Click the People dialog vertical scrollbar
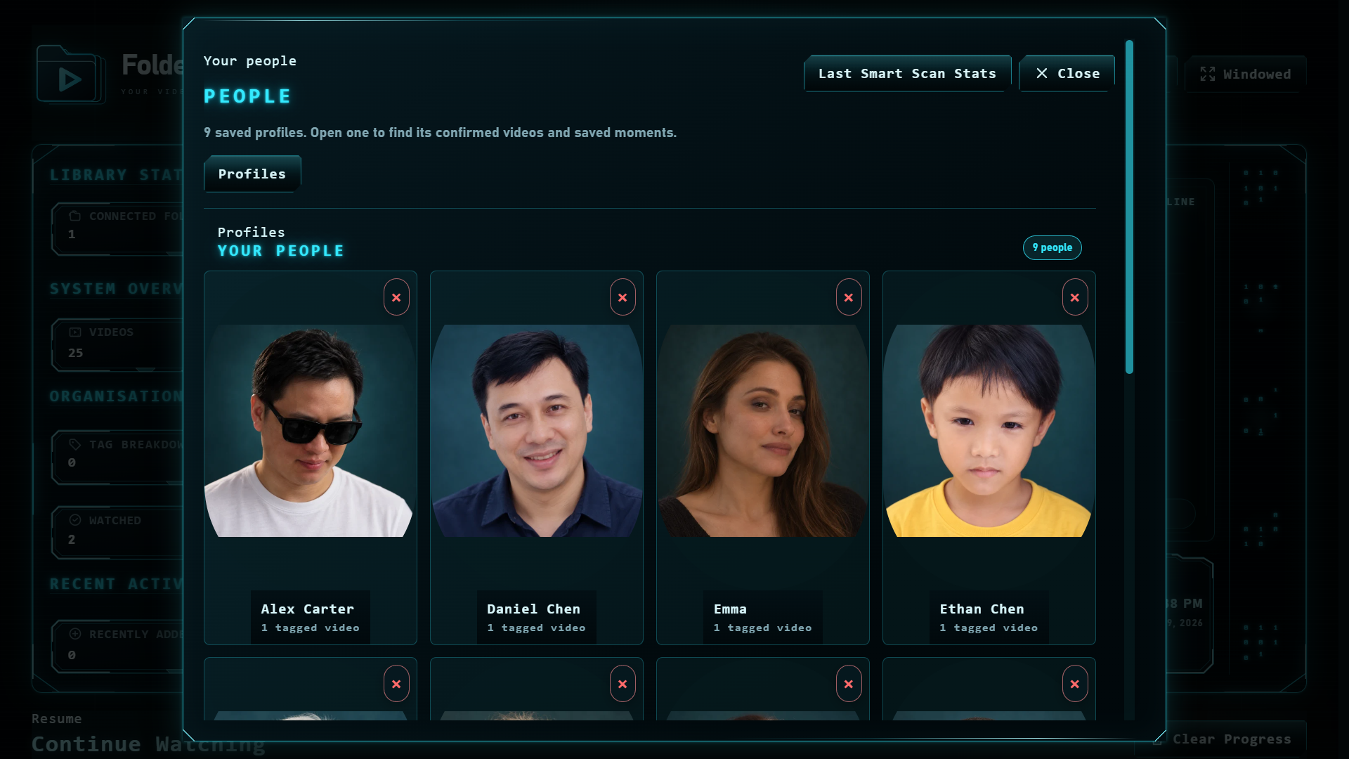This screenshot has height=759, width=1349. 1129,207
